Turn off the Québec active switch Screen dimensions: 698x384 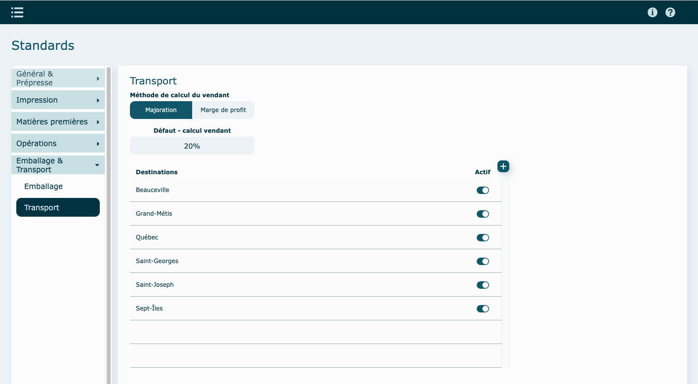(483, 237)
